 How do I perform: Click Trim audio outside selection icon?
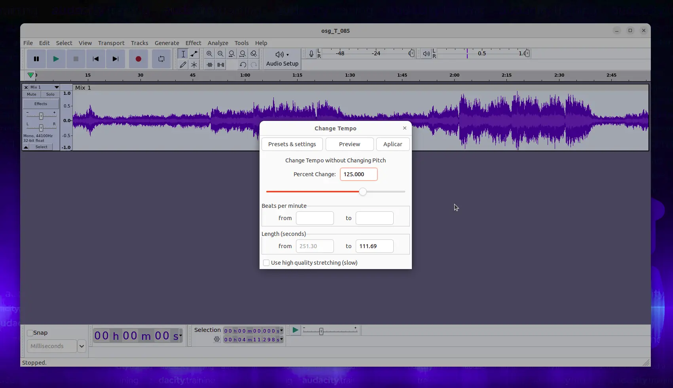210,64
